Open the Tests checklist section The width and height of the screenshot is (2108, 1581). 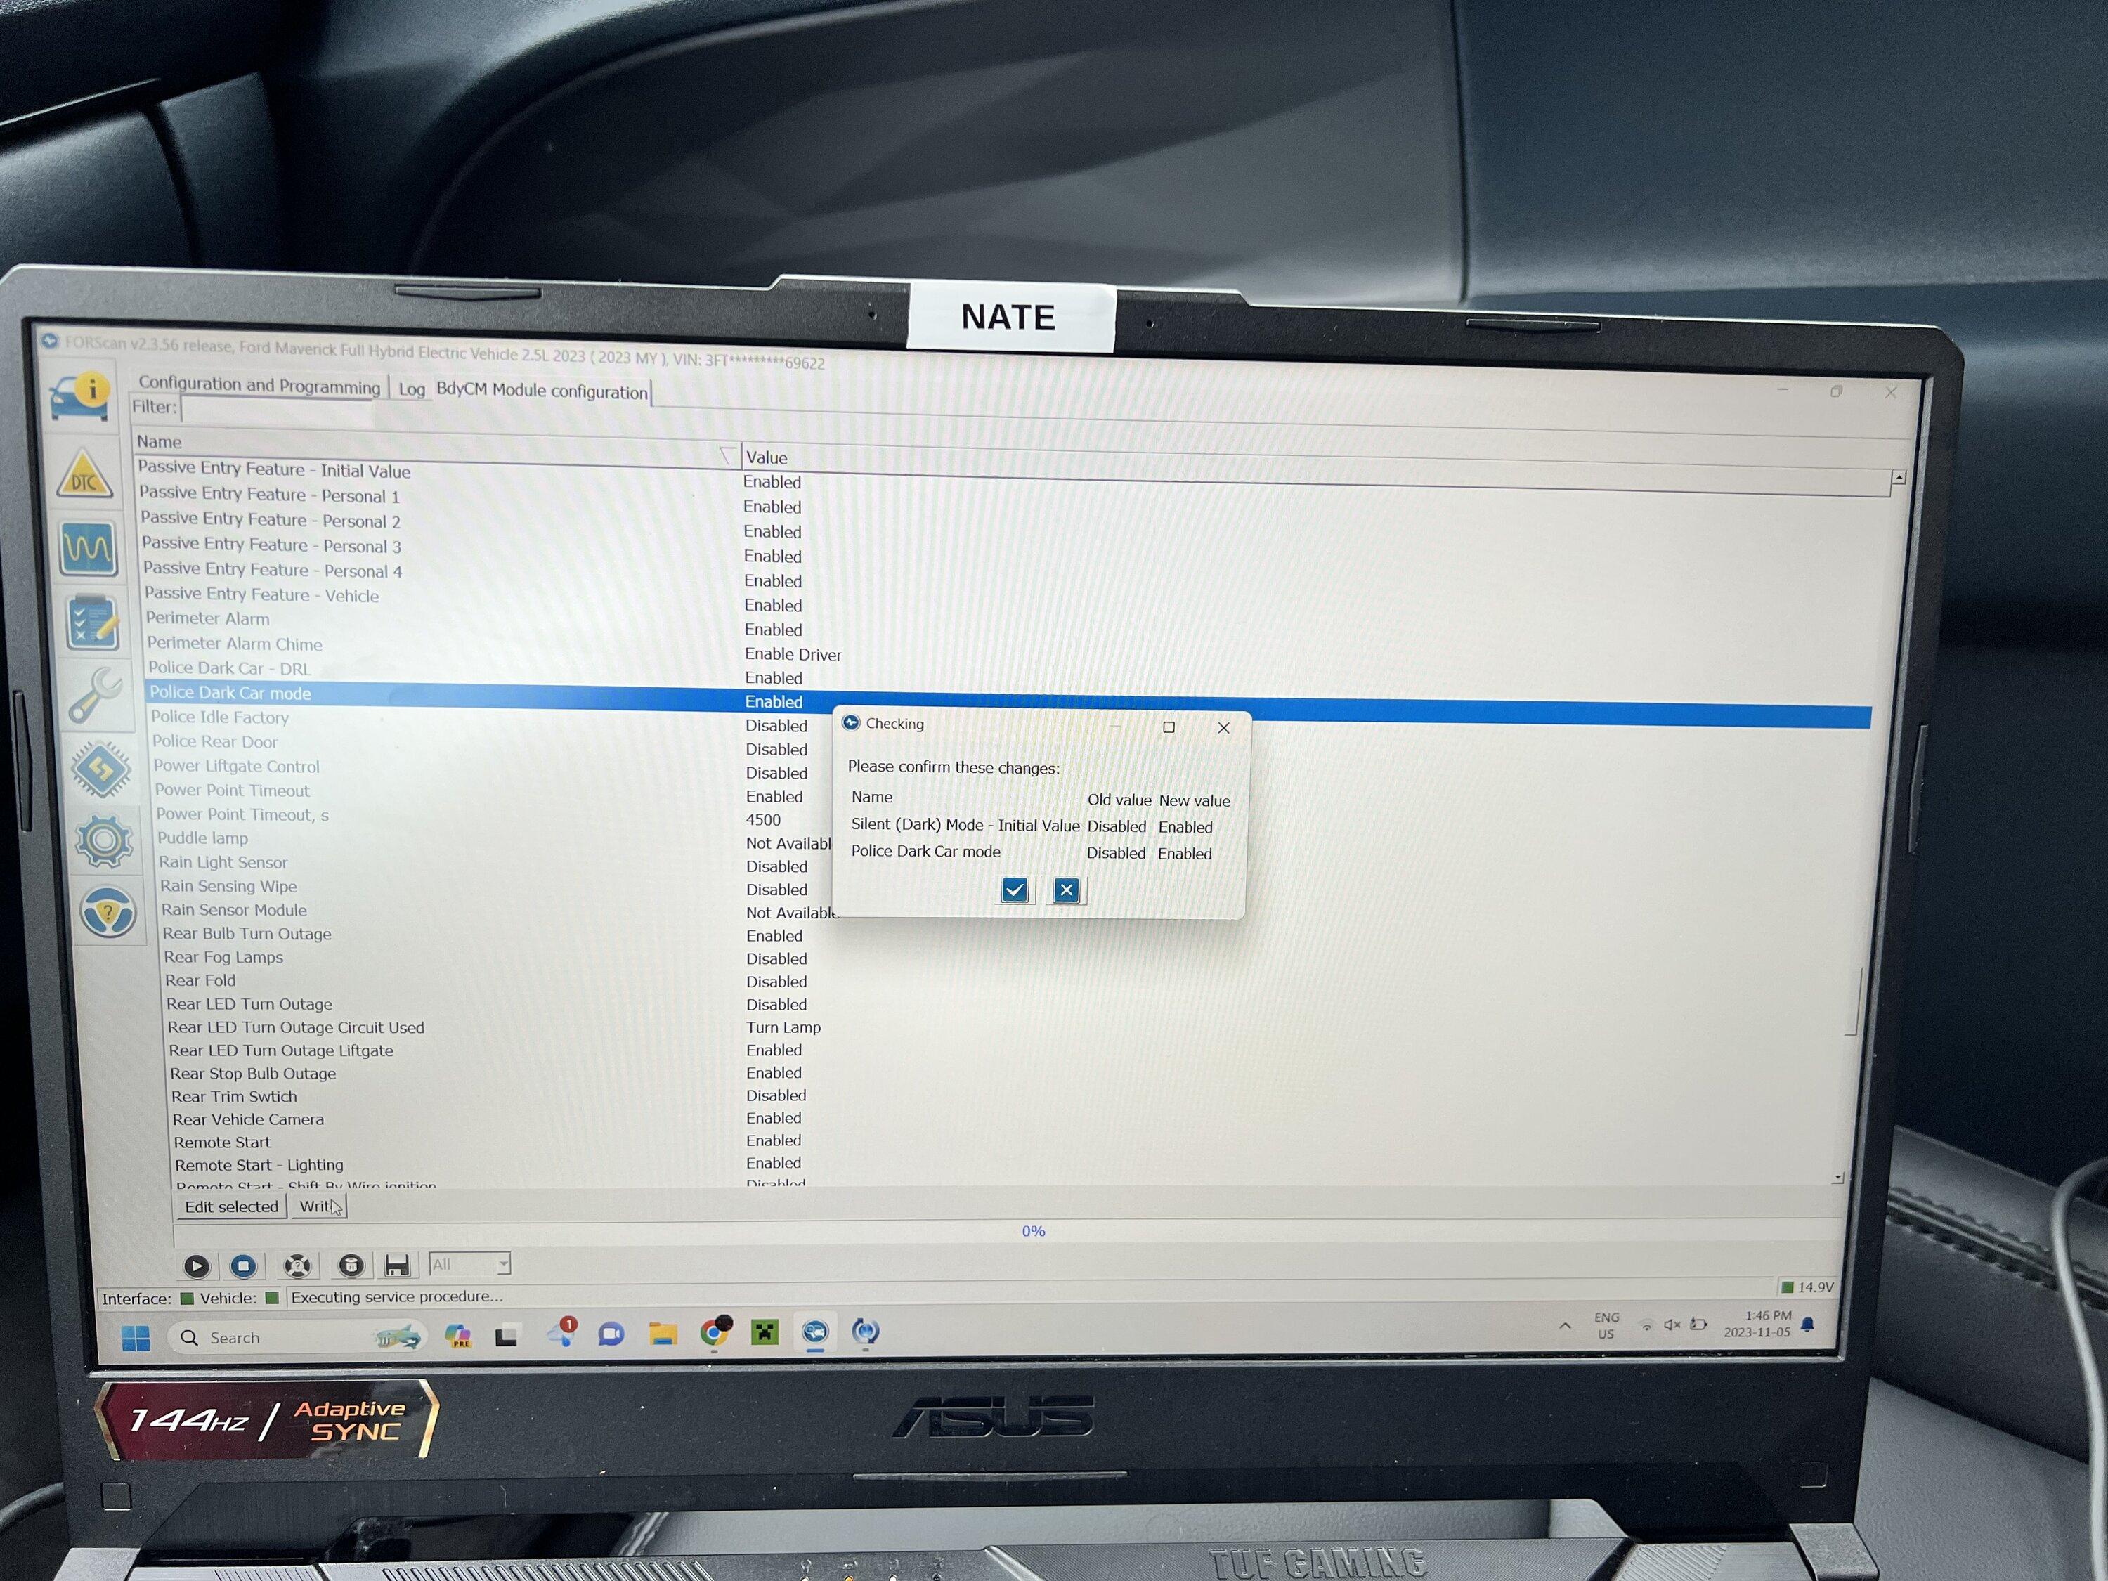tap(93, 623)
